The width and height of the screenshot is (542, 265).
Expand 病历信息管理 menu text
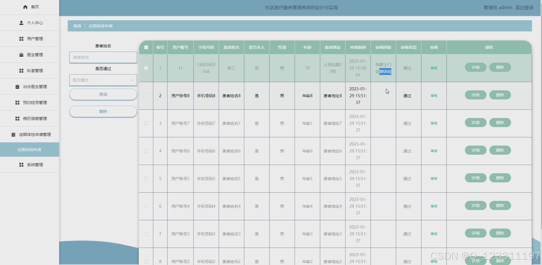35,118
